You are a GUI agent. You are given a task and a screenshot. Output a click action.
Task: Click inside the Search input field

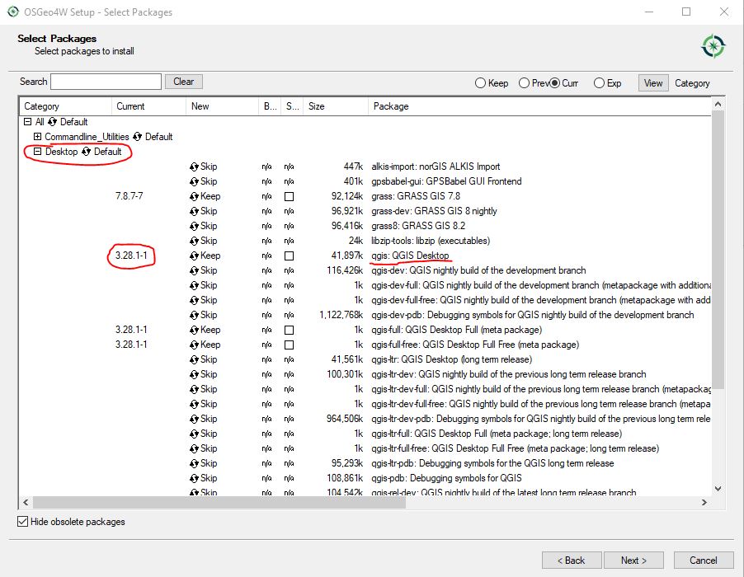click(106, 81)
